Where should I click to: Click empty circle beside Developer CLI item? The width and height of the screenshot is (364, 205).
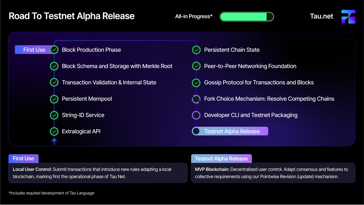tap(196, 115)
